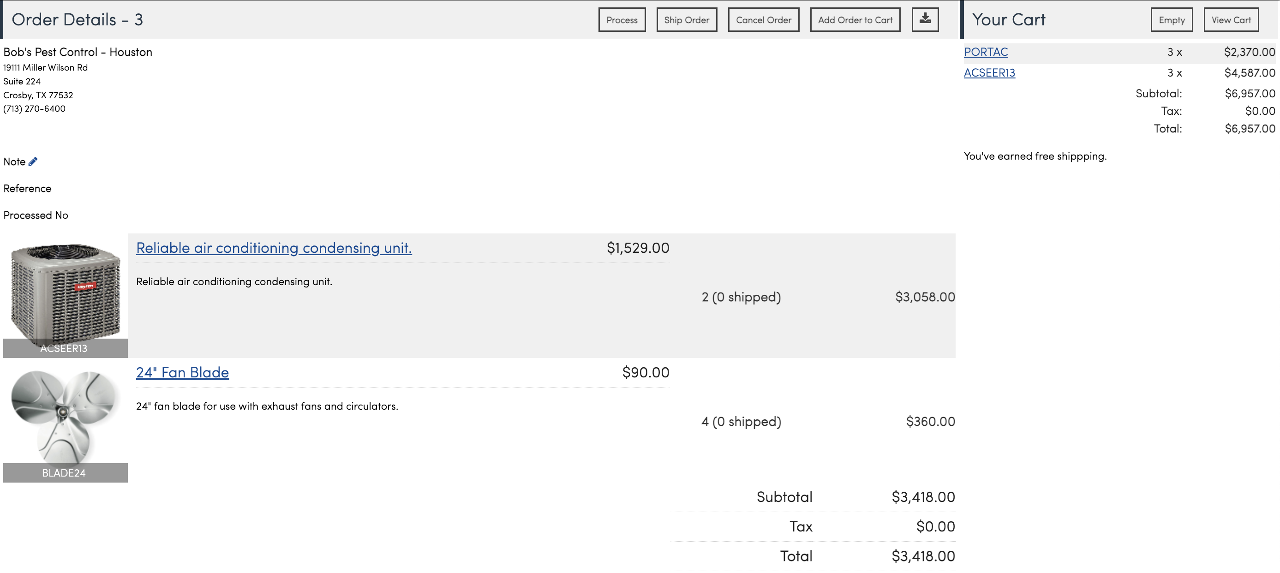This screenshot has height=573, width=1280.
Task: Click the Order Details heading
Action: pyautogui.click(x=77, y=19)
